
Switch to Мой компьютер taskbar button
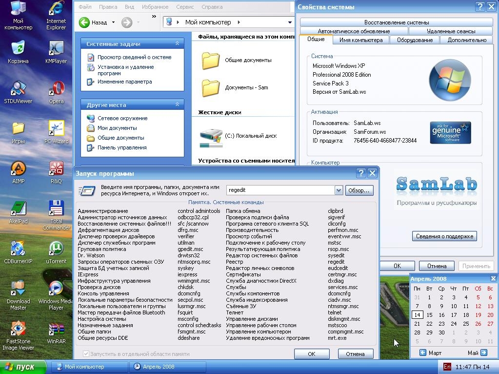(89, 367)
